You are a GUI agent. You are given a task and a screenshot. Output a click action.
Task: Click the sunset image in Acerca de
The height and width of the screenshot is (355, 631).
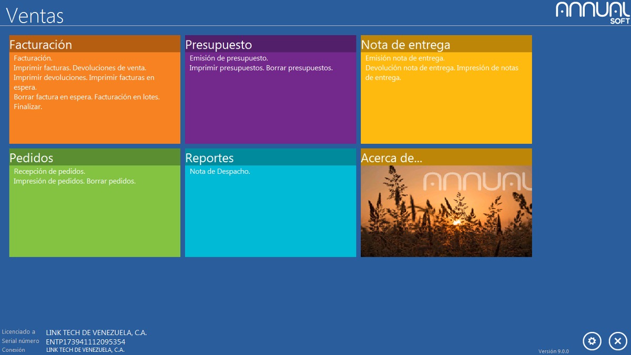446,215
